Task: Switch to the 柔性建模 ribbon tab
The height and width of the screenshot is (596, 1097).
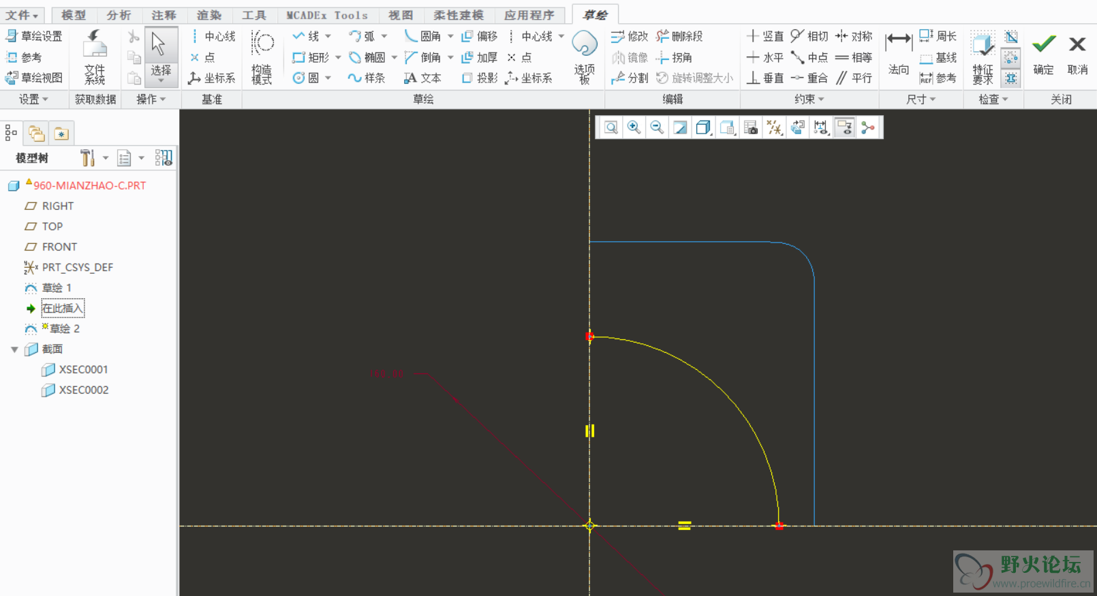Action: coord(459,15)
